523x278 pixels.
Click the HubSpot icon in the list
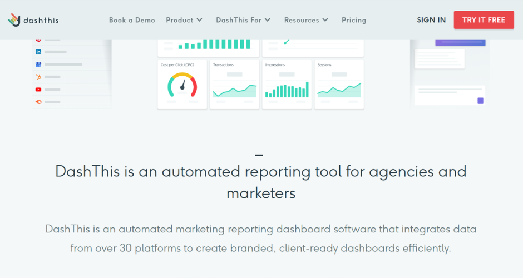pos(38,77)
